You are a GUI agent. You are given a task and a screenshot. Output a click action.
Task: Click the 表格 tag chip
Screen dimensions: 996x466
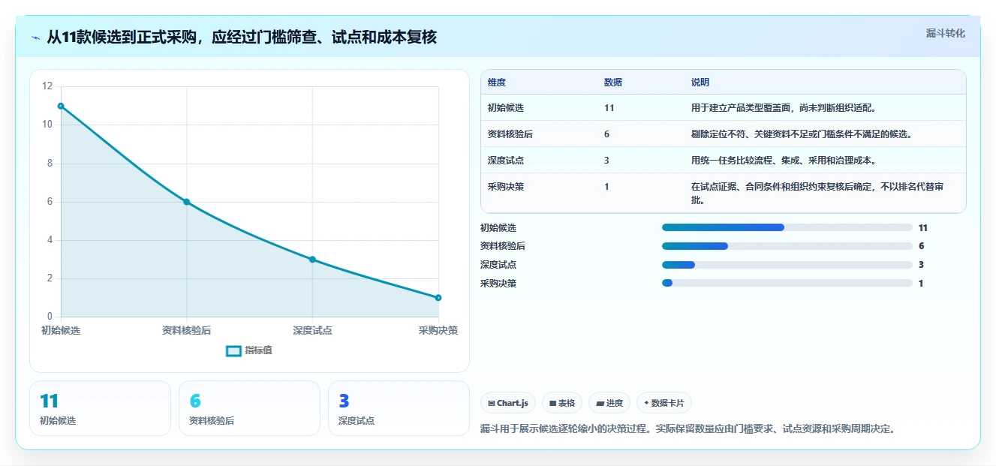(x=562, y=403)
